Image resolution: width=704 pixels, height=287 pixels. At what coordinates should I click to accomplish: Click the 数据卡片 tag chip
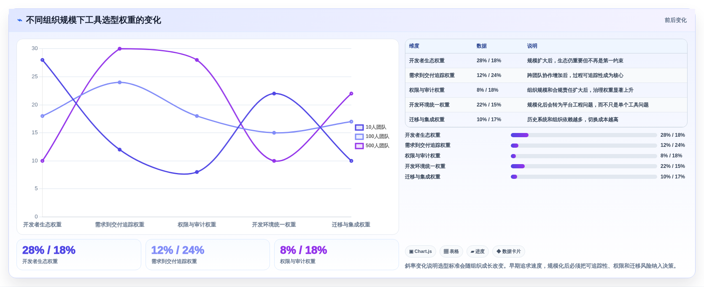(509, 252)
